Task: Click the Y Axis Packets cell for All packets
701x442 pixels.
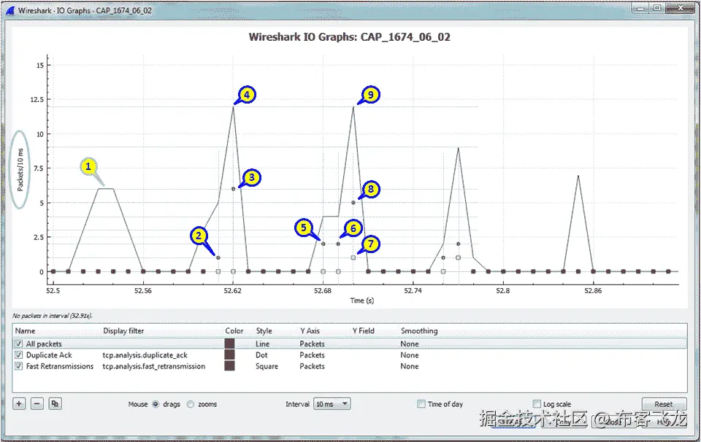Action: point(312,344)
